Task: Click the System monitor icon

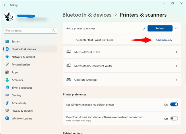Action: (7, 41)
